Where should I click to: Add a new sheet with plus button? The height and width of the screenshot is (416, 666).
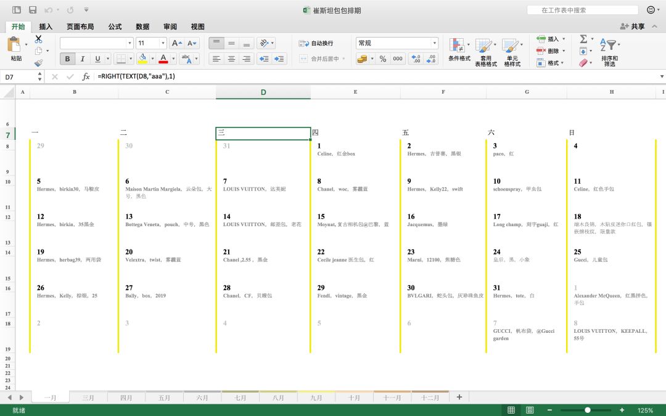pos(459,397)
